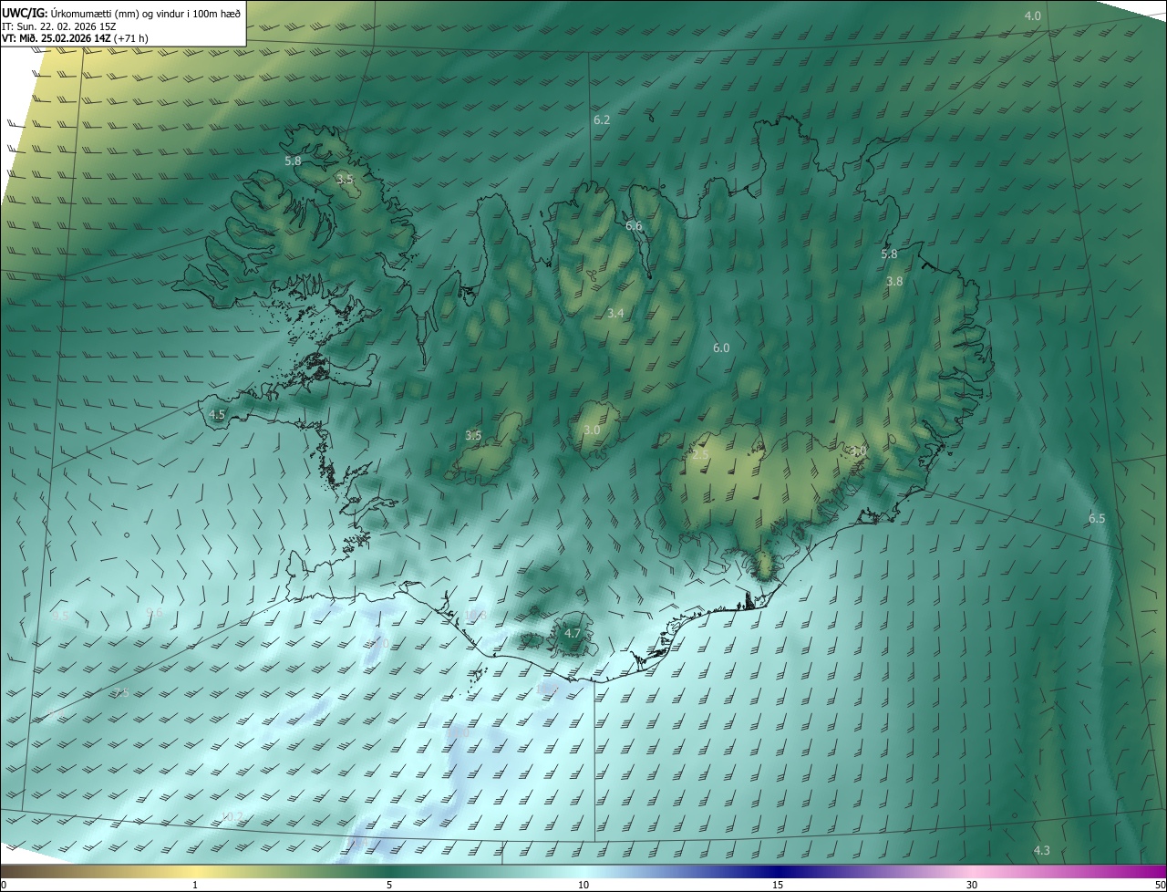Click the faint 9.5 value west of Reykjanes
1167x892 pixels.
point(60,617)
